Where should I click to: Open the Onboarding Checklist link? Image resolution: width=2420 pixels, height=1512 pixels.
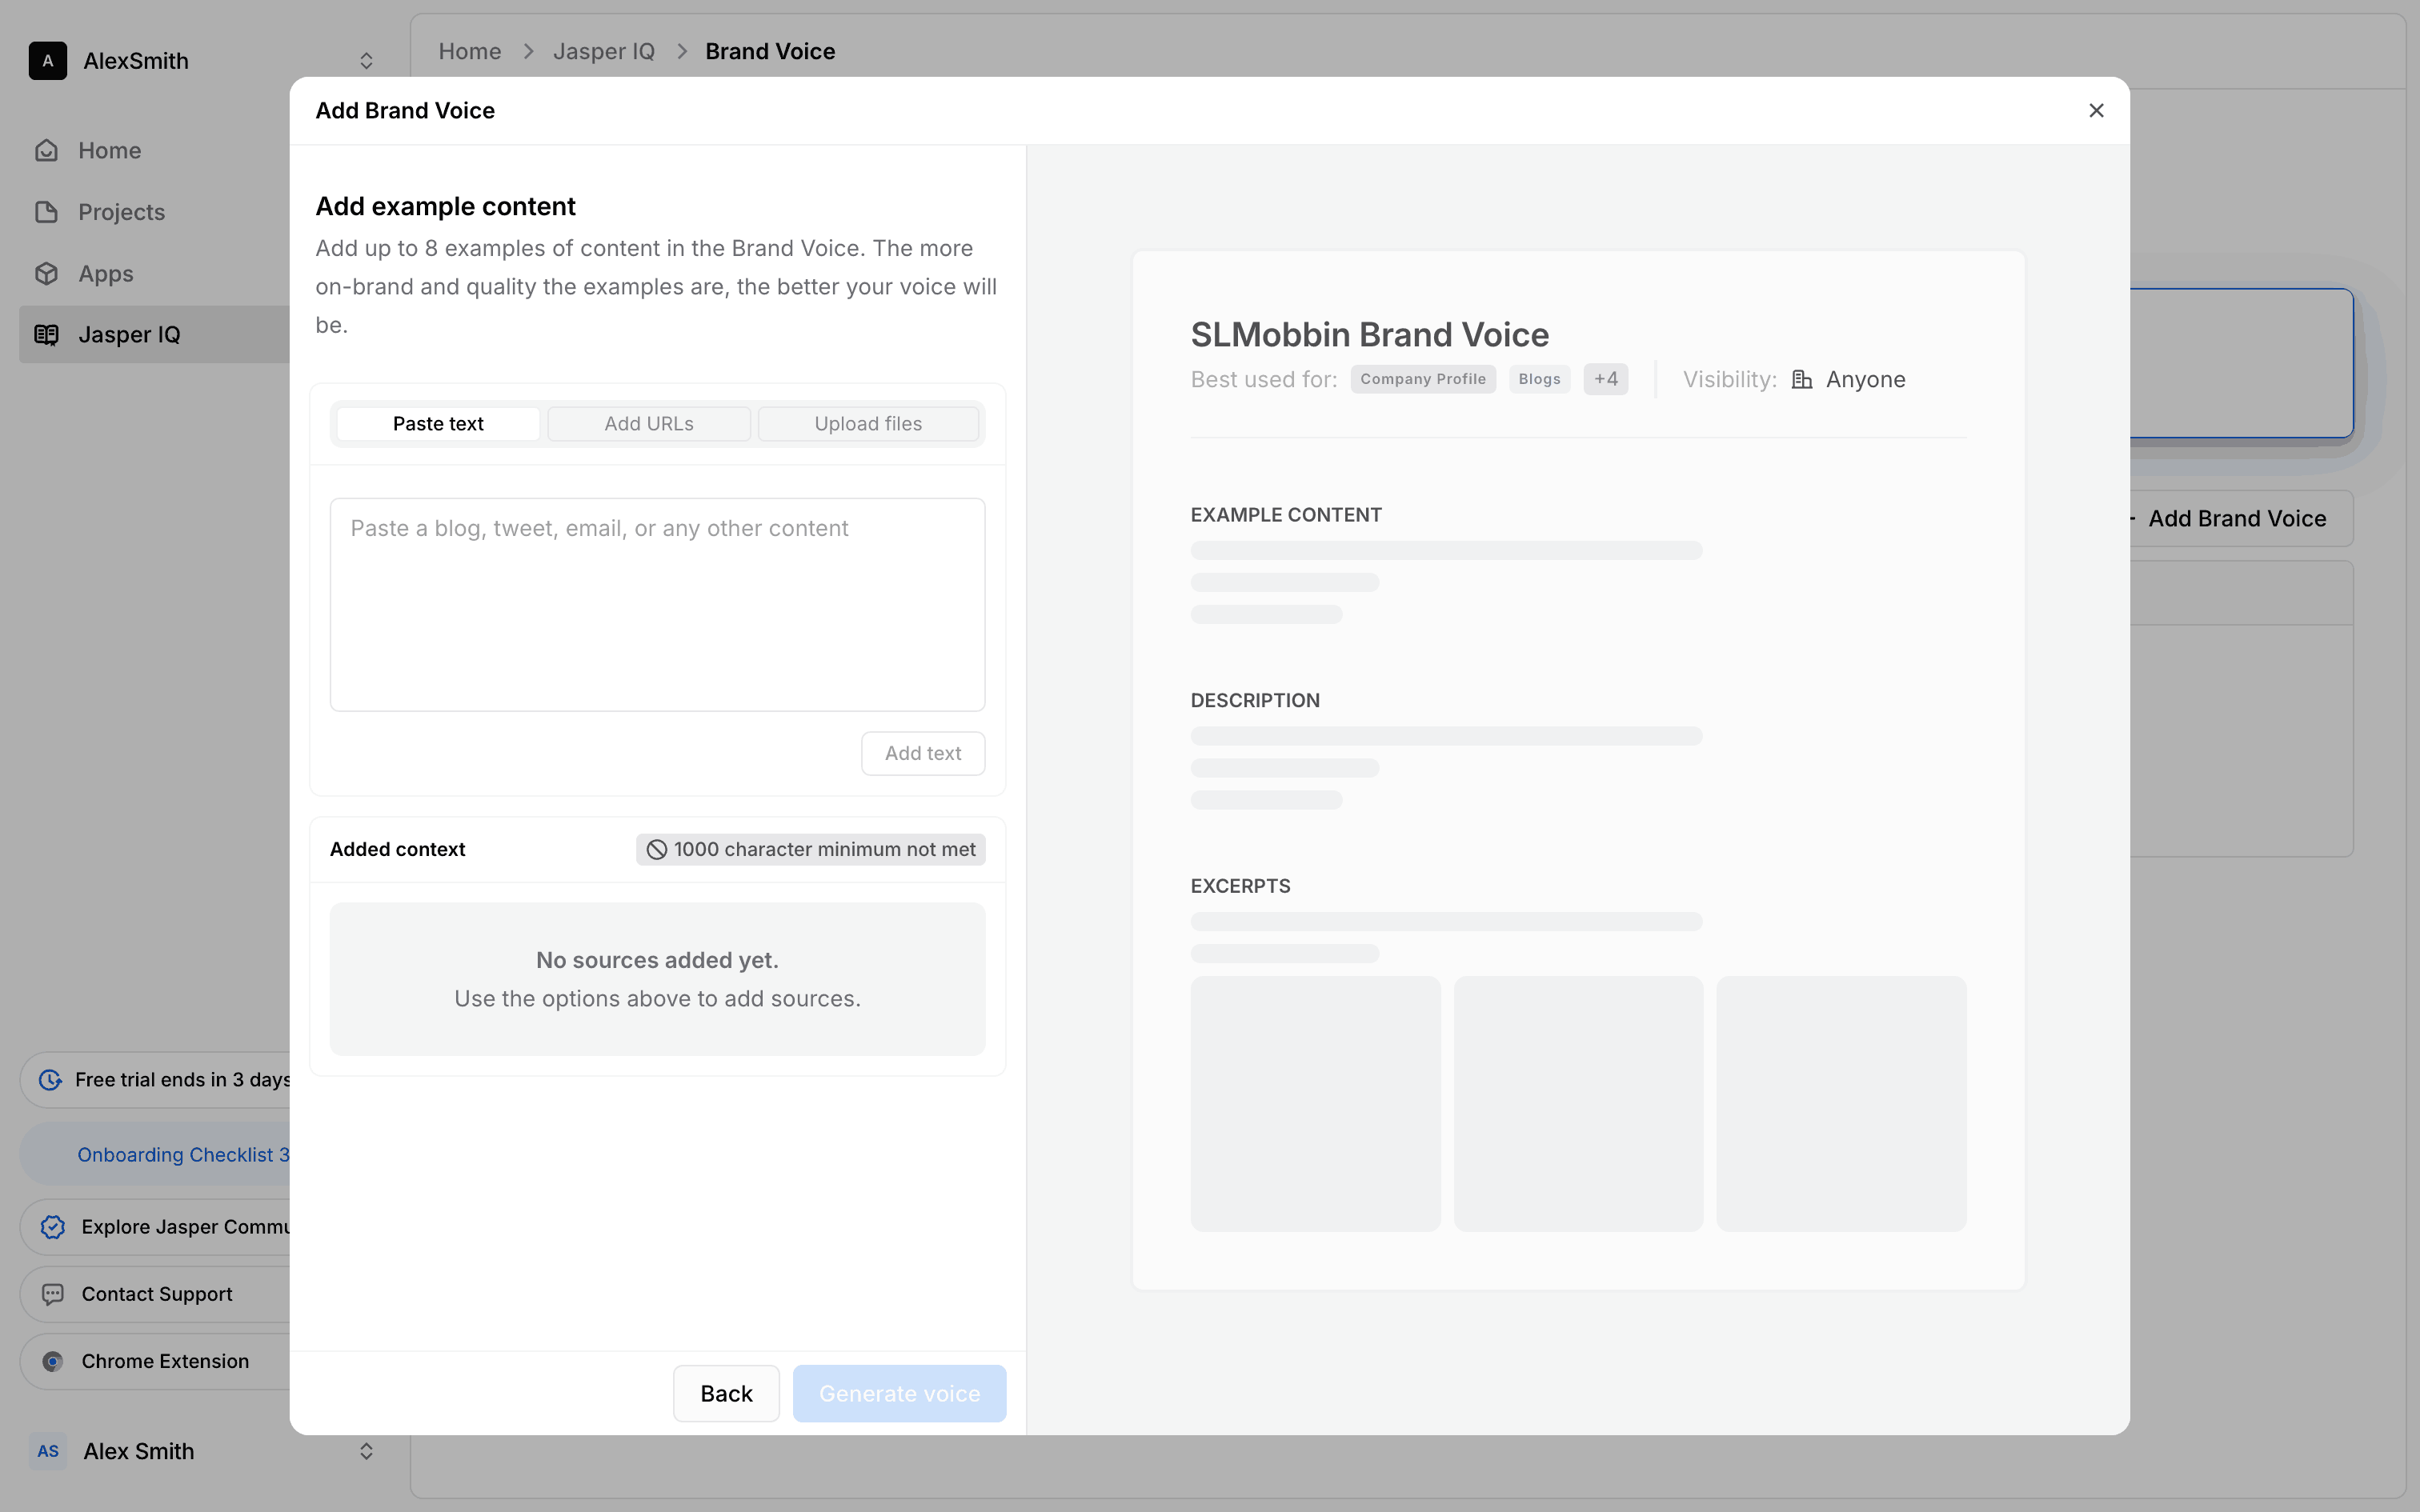click(x=182, y=1155)
